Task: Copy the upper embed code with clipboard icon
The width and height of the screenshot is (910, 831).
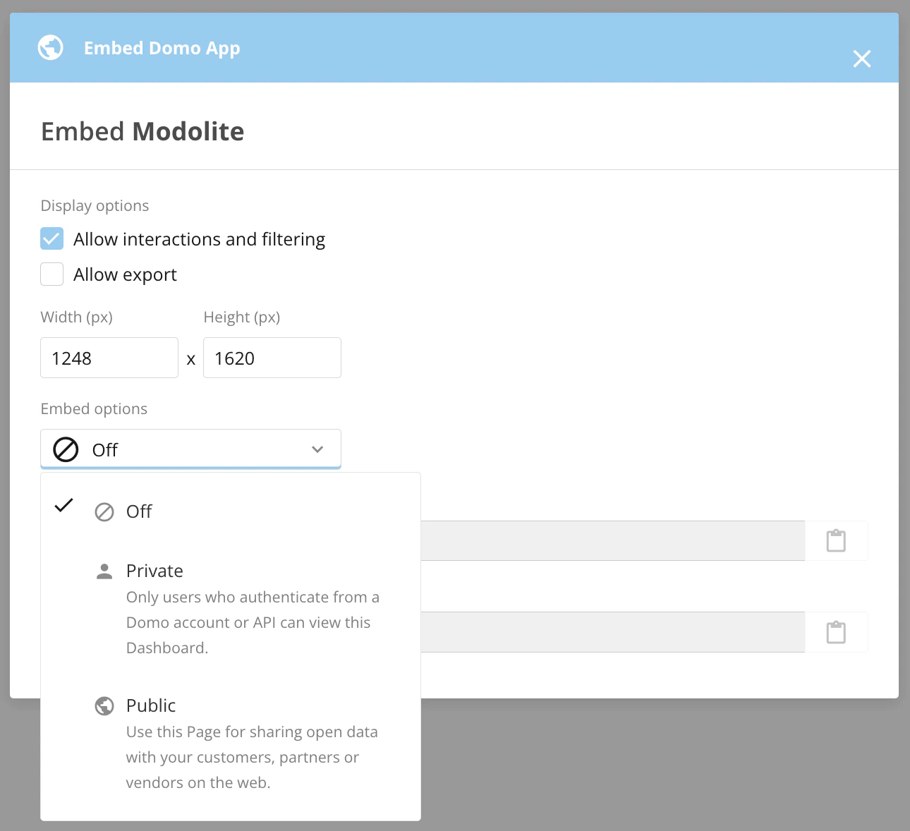Action: [x=836, y=541]
